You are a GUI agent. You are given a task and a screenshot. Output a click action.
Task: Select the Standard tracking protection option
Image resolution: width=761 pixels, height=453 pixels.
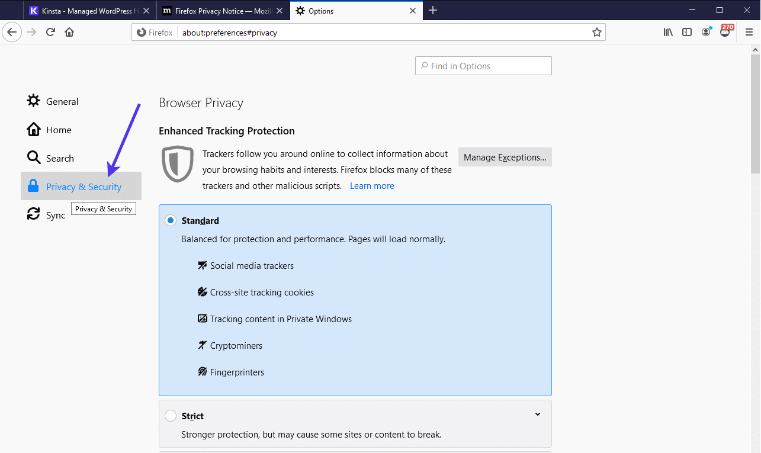pos(171,220)
